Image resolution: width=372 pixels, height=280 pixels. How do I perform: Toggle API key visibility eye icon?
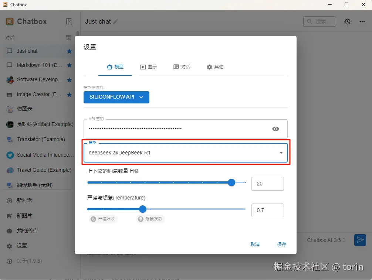tap(275, 129)
